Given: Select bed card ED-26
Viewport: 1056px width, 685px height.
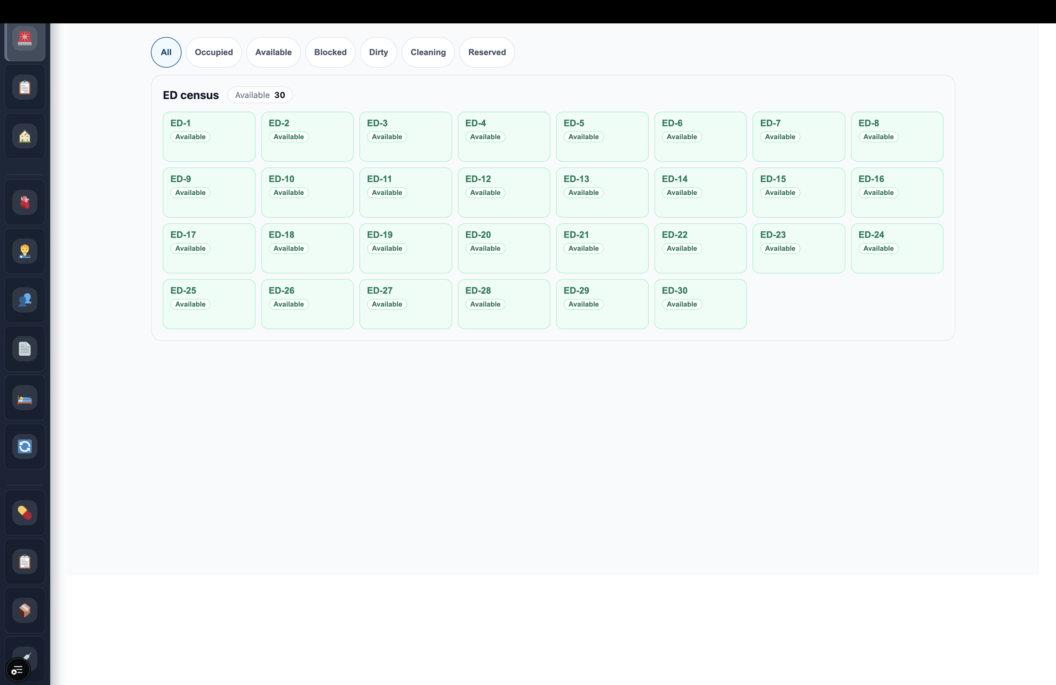Looking at the screenshot, I should pyautogui.click(x=308, y=304).
